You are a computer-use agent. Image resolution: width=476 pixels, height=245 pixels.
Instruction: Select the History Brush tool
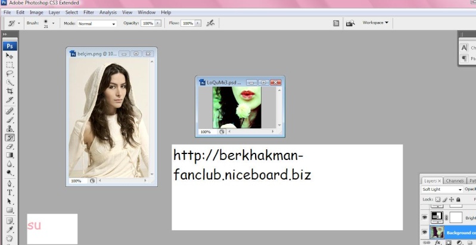pos(10,138)
